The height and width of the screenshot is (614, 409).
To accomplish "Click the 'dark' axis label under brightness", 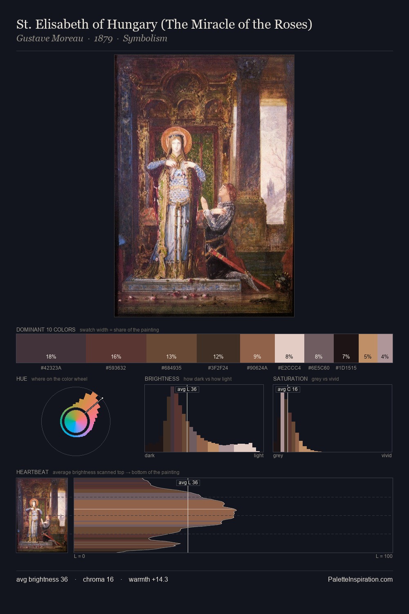I will 150,456.
